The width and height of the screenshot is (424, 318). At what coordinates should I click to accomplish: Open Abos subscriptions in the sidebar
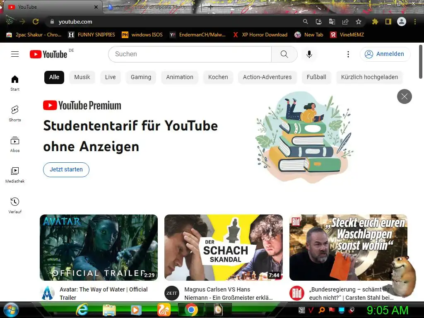[15, 145]
